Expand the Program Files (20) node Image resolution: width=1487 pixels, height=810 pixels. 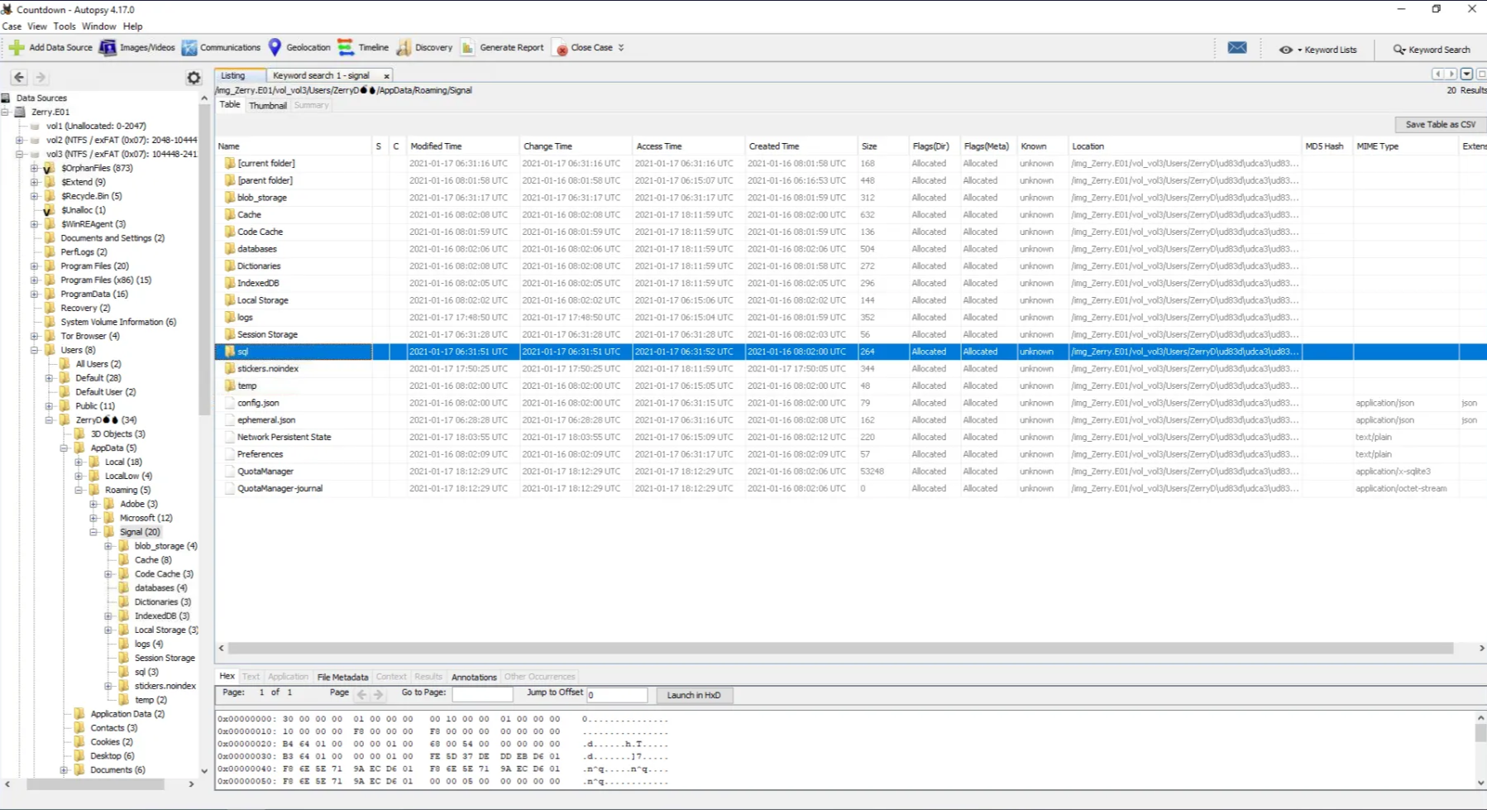click(34, 266)
